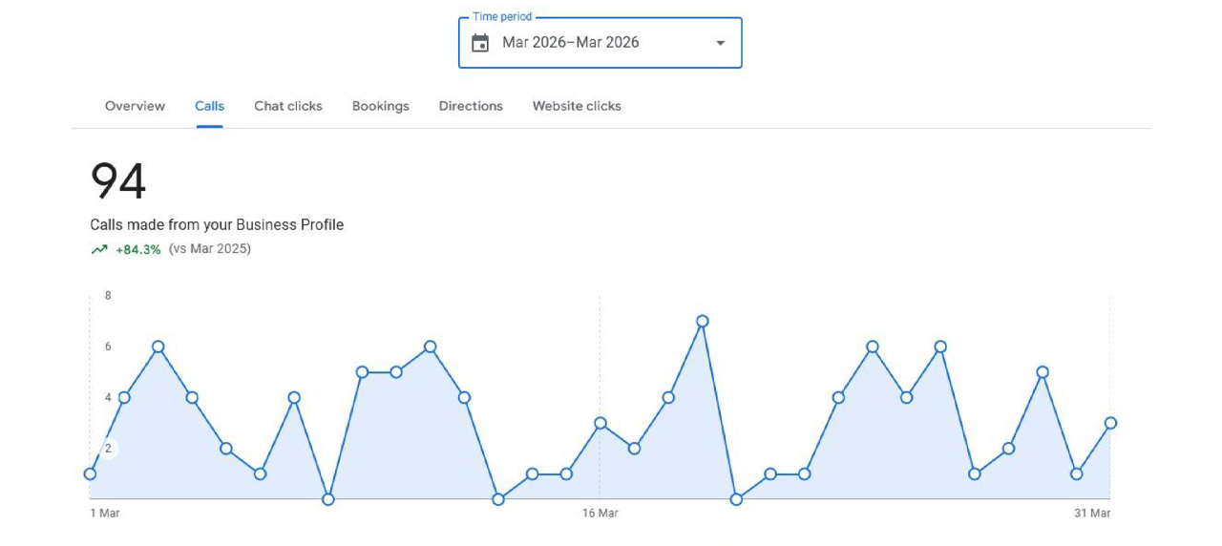Click the "6" y-axis label
1222x546 pixels.
108,346
